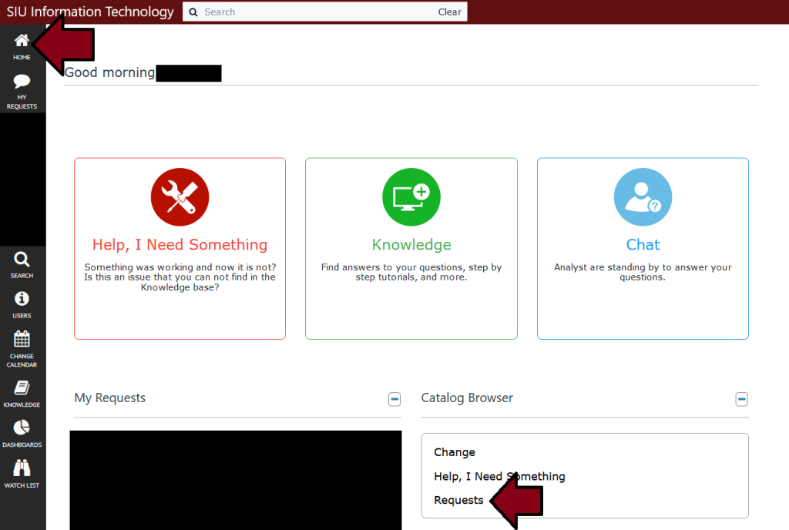Click the 'Find answers to your questions' text
Screen dimensions: 789x530
point(411,272)
